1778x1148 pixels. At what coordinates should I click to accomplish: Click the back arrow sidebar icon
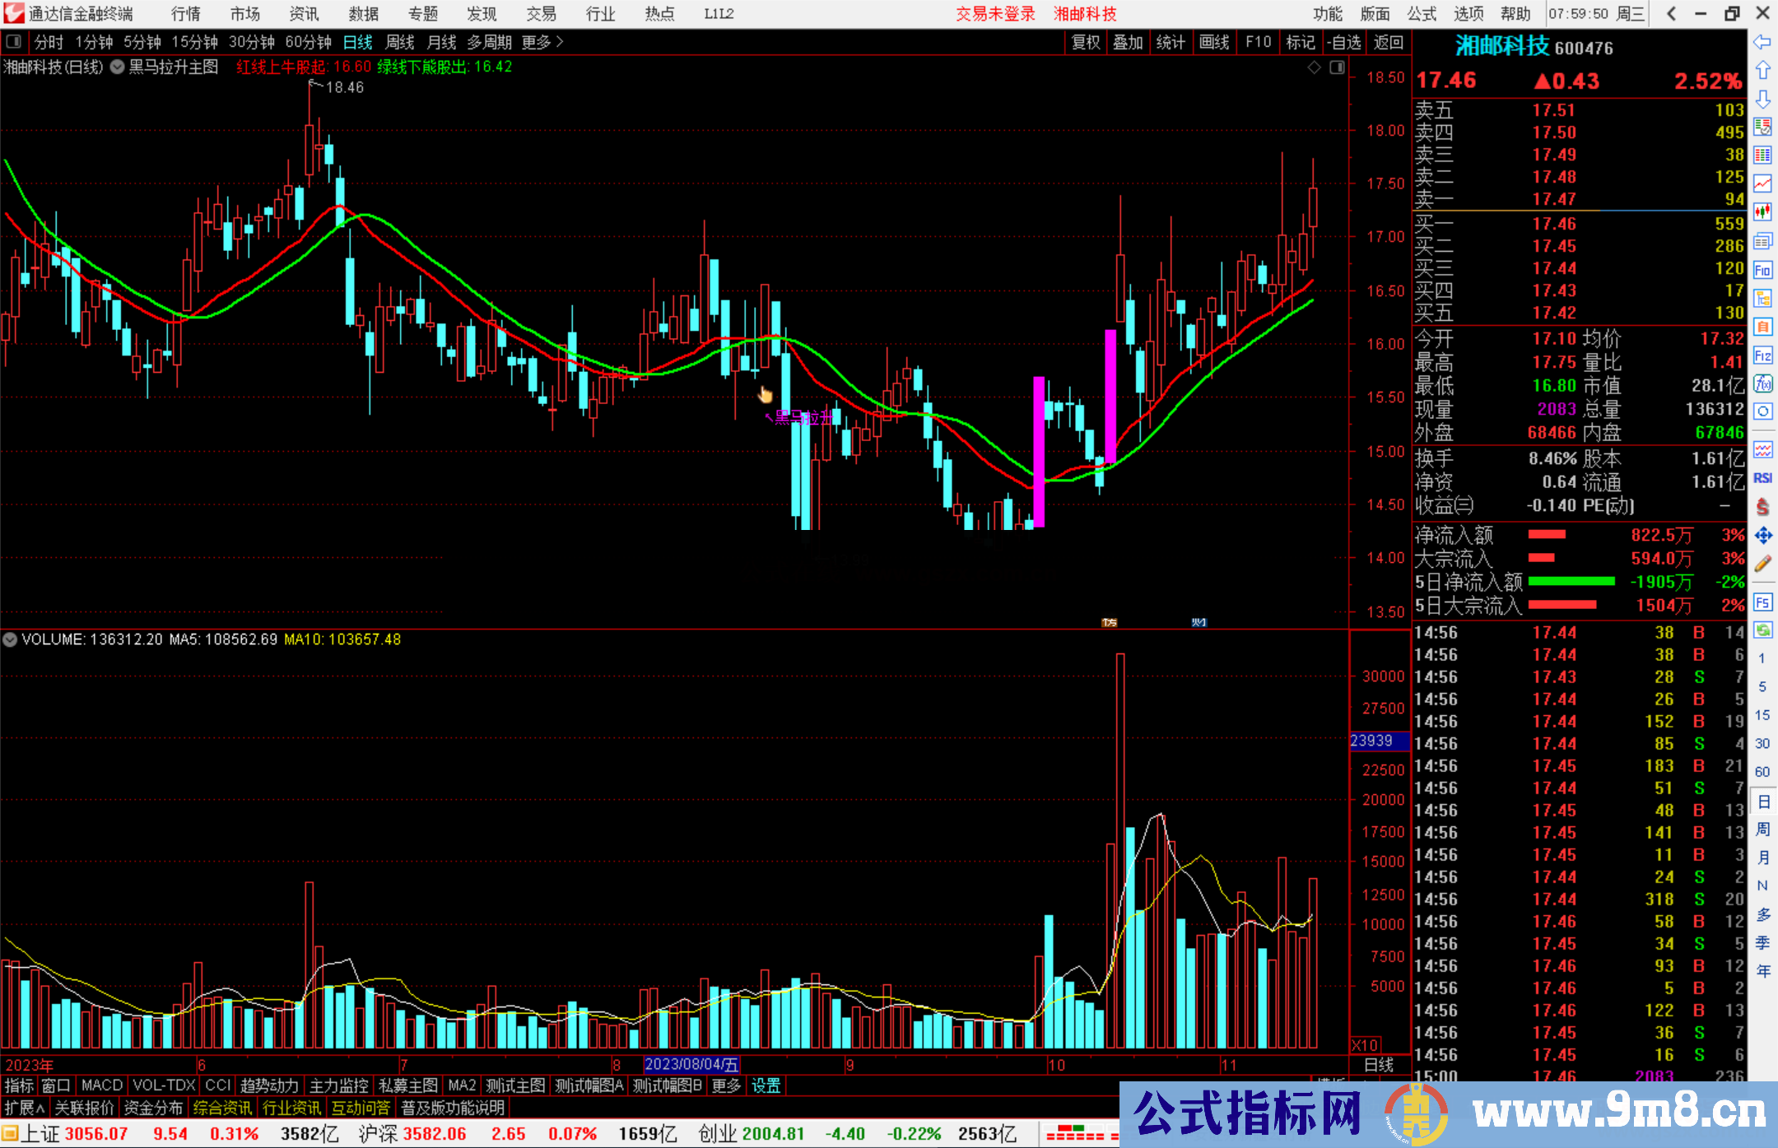(1762, 42)
